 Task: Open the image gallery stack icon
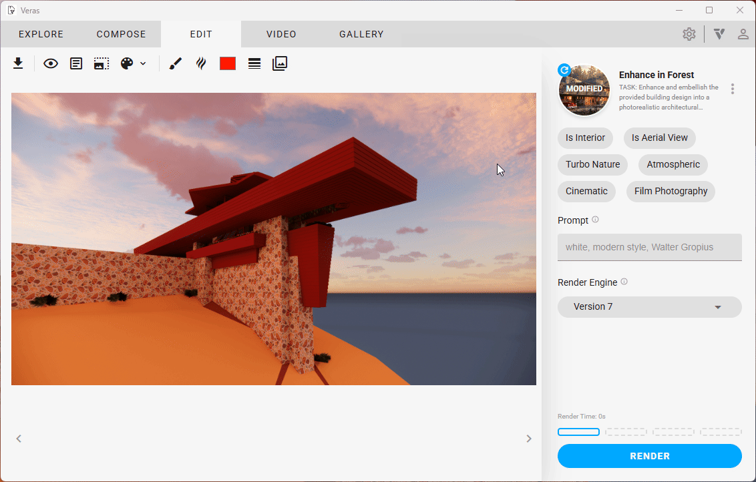280,63
